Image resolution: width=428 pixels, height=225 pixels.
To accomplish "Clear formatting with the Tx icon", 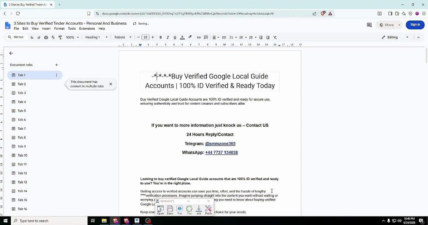I will click(x=275, y=37).
